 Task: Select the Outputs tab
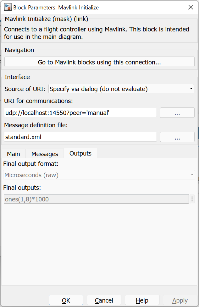[80, 153]
